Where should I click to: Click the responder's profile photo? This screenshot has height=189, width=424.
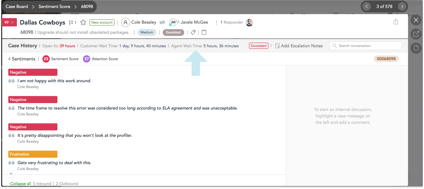pyautogui.click(x=249, y=22)
